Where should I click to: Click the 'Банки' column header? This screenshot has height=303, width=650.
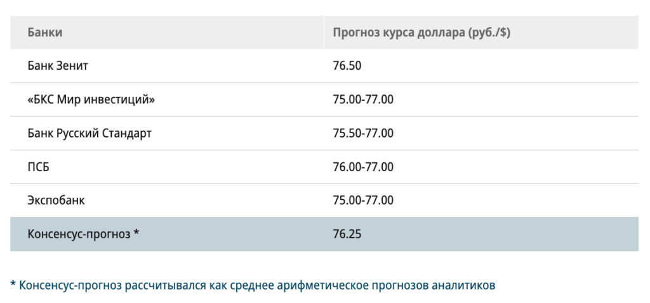coord(45,32)
